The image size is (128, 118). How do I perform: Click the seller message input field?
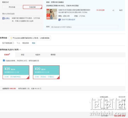[84, 27]
